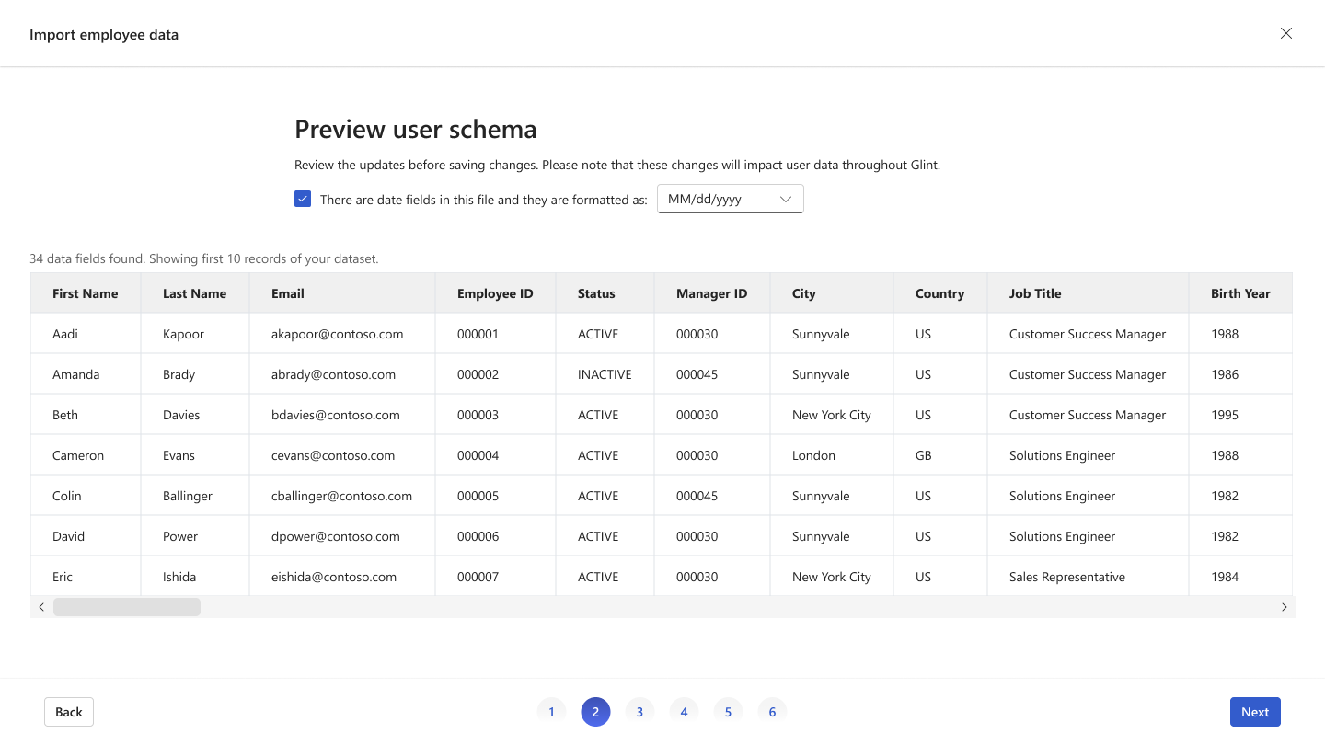Click the Employee ID column header
Image resolution: width=1325 pixels, height=745 pixels.
tap(495, 293)
